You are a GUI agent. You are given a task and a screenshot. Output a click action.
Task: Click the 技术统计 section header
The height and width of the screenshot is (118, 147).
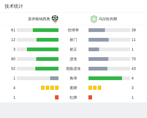(x=14, y=6)
